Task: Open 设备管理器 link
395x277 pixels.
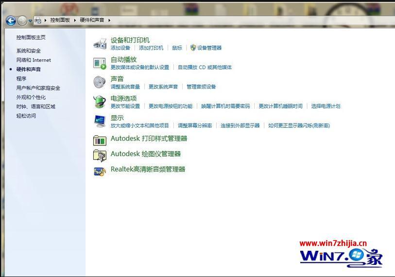Action: click(209, 48)
